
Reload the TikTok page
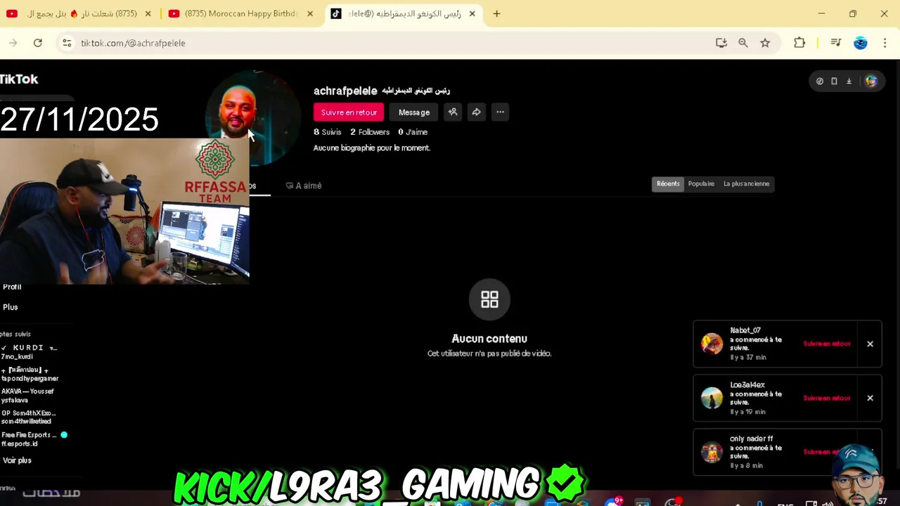(x=38, y=43)
